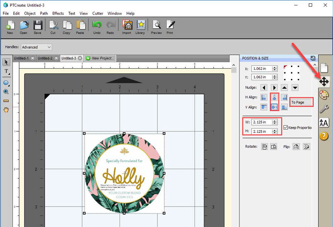The height and width of the screenshot is (227, 333).
Task: Select the arrow selection tool
Action: pyautogui.click(x=6, y=62)
